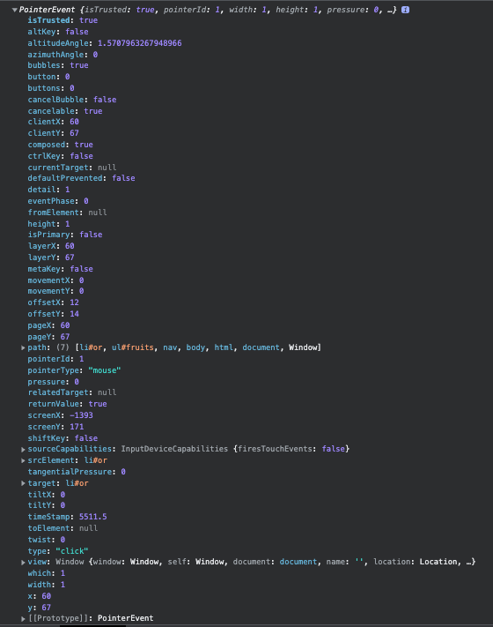This screenshot has width=493, height=627.
Task: Select screenX: -1393 property
Action: click(60, 415)
